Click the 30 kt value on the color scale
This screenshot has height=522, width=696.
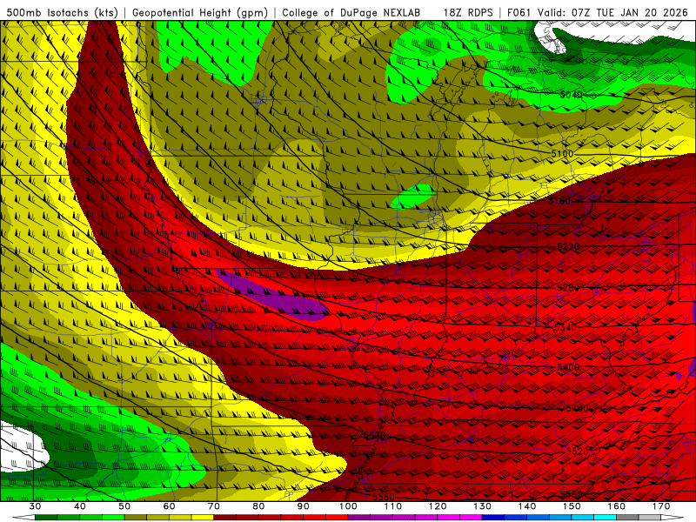35,506
